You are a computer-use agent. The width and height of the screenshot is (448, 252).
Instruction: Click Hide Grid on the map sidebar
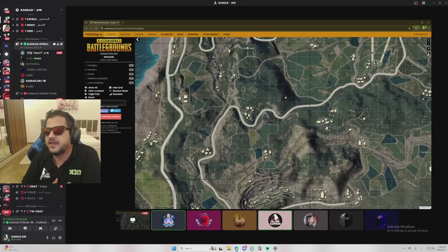[x=116, y=87]
